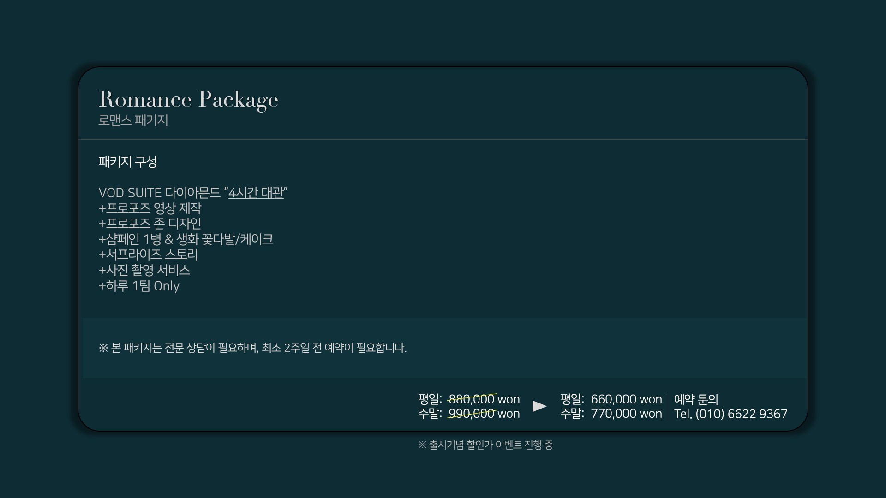Click the 패키지 구성 section heading
This screenshot has height=498, width=886.
pos(128,162)
